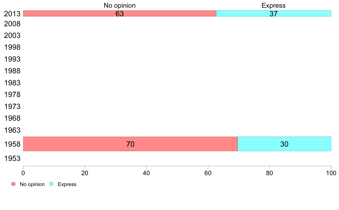The image size is (339, 210).
Task: Click the Express legend label text
Action: 67,184
